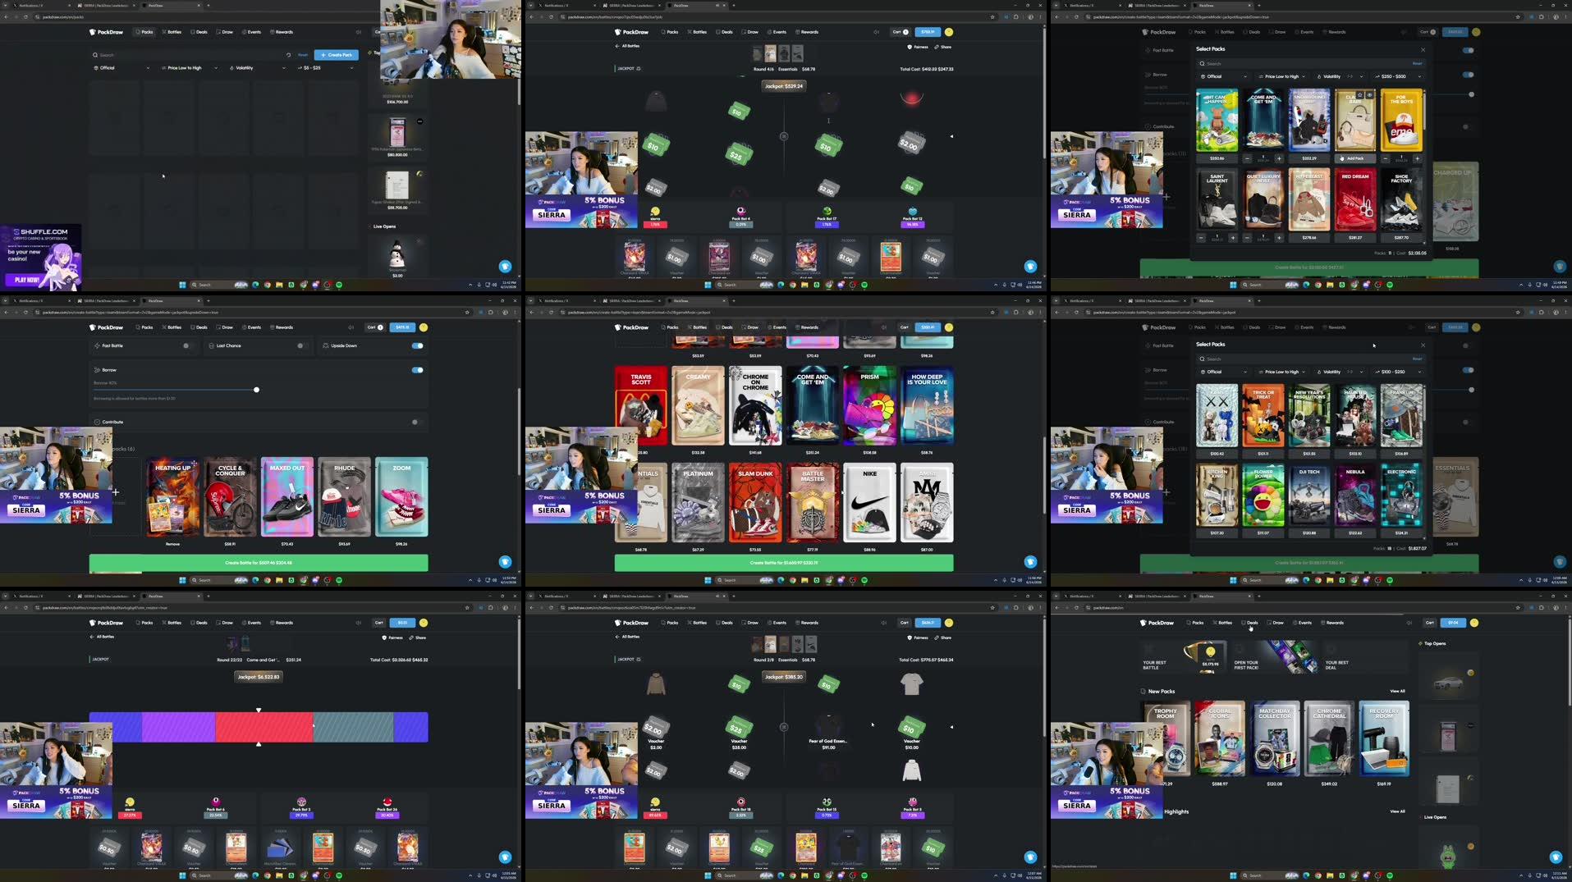Go back to All Battles in Round 22/22 screen

point(103,637)
